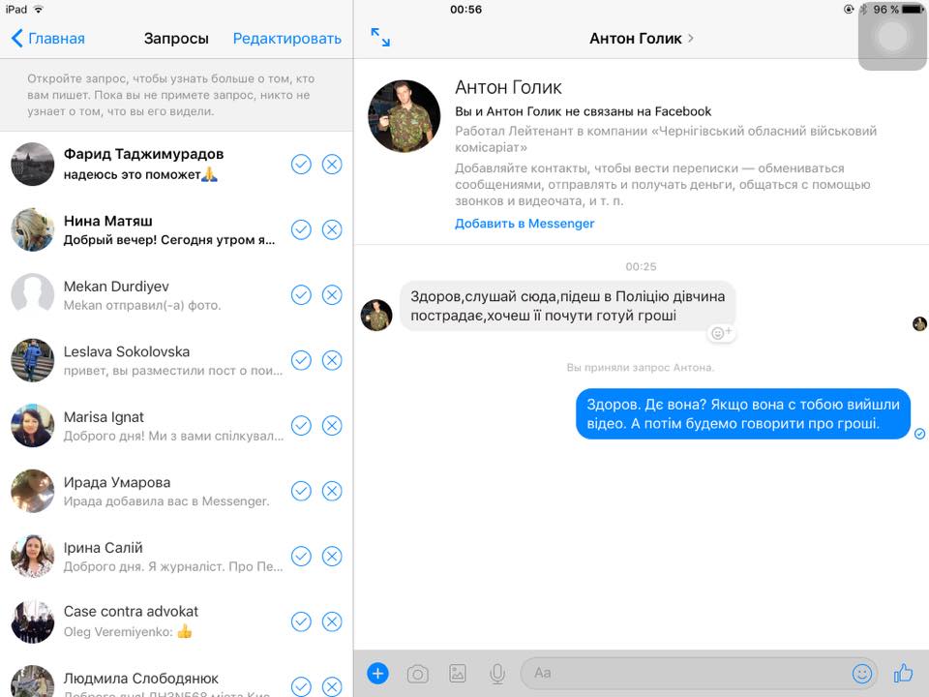Click Добавить в Messenger link
This screenshot has width=929, height=697.
(x=524, y=224)
